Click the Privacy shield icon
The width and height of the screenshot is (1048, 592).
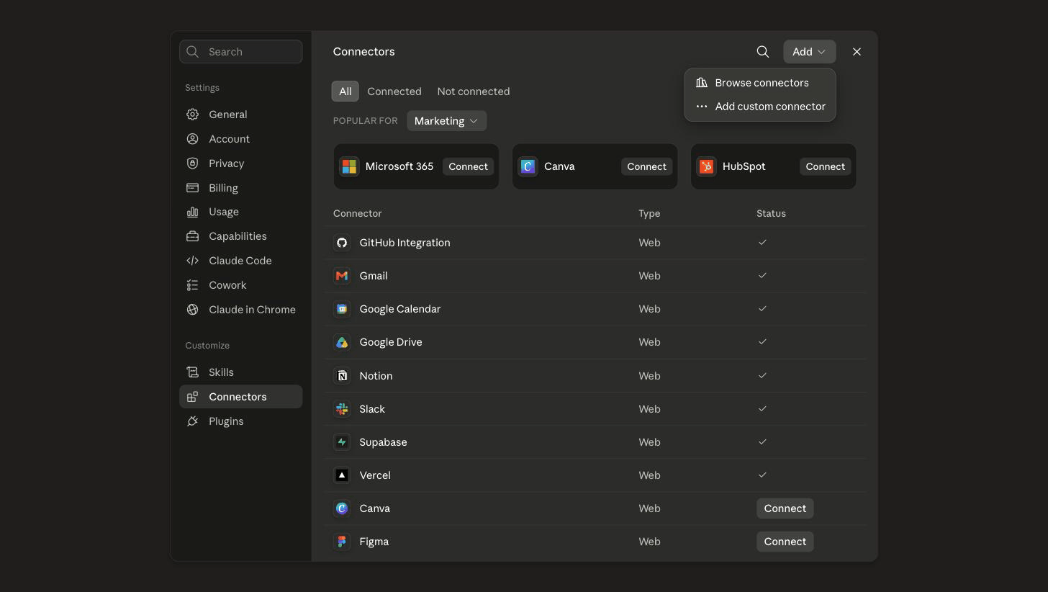(192, 163)
